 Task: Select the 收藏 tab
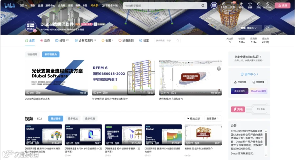[x=107, y=40]
